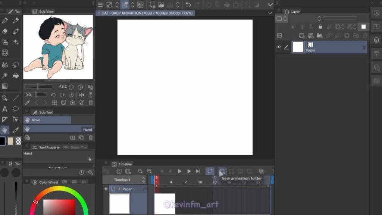
Task: Create a new raster layer
Action: point(301,35)
